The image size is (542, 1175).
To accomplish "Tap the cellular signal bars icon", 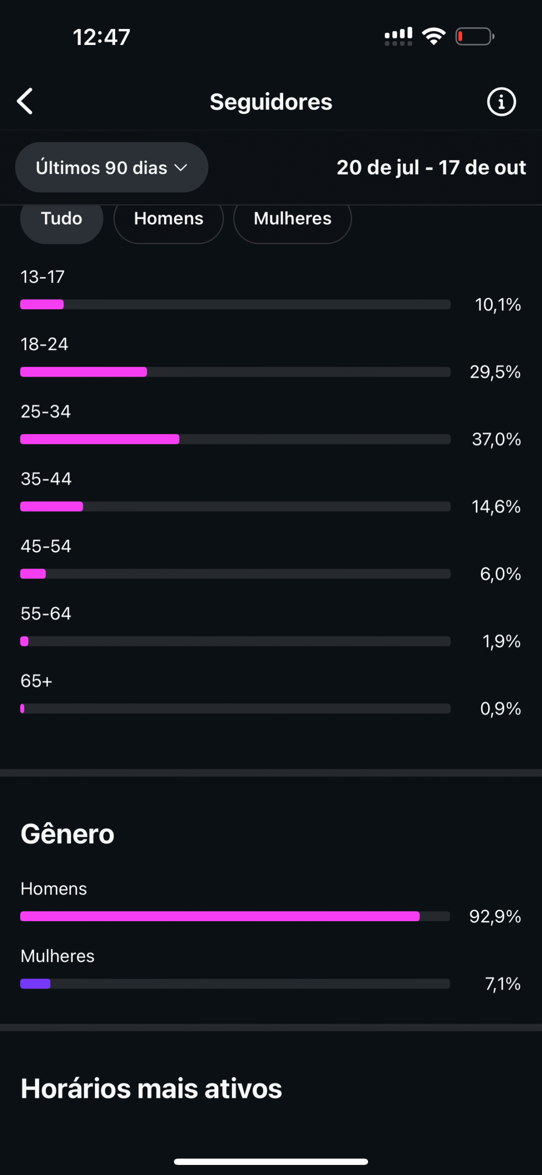I will click(x=398, y=37).
